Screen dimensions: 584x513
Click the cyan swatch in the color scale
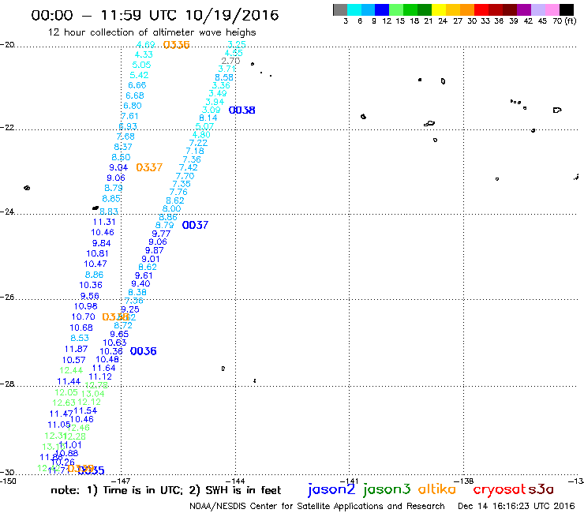click(354, 9)
